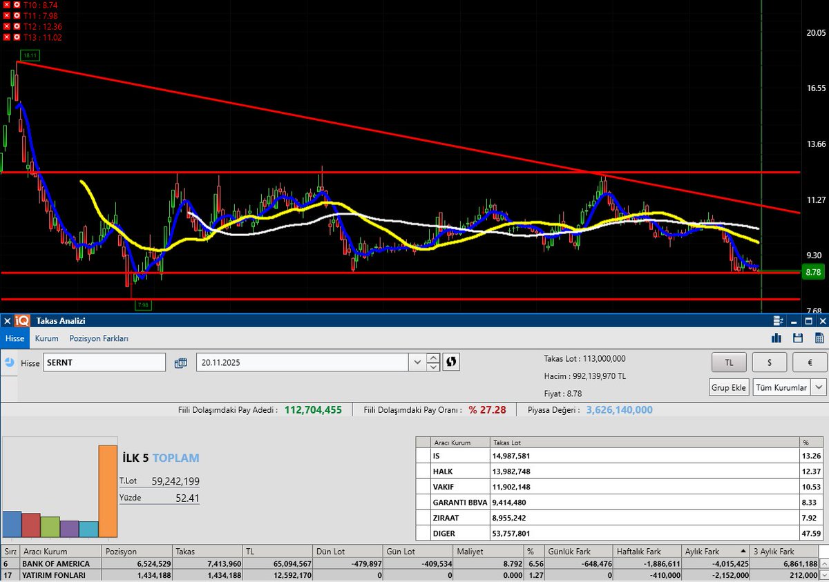Click the tall orange bar in chart
Viewport: 829px width, 582px height.
pos(107,491)
